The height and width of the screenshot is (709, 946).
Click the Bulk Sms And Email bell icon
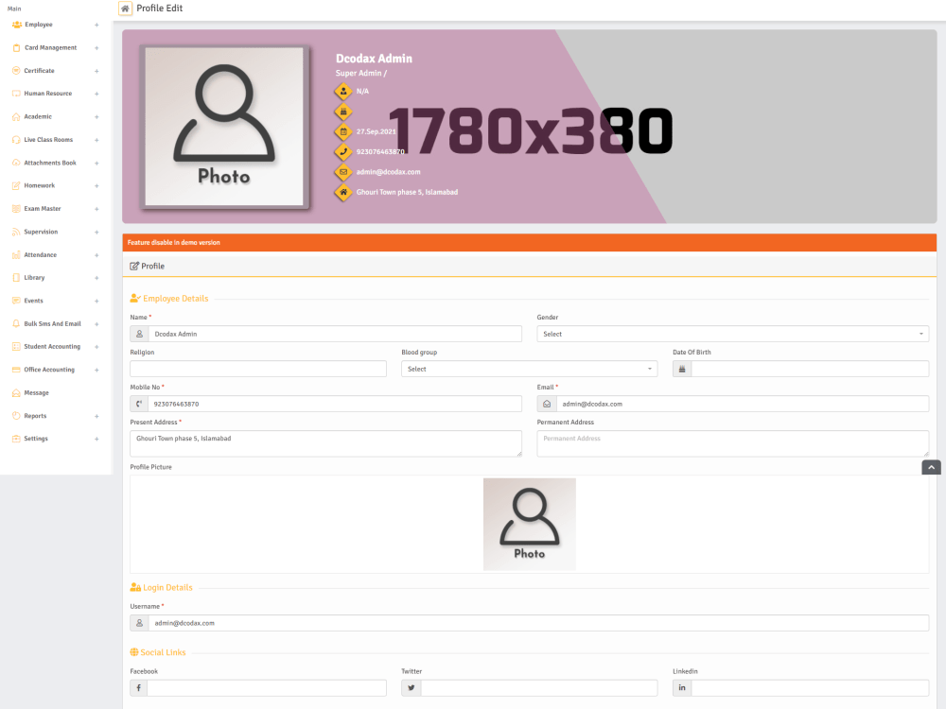pos(16,323)
